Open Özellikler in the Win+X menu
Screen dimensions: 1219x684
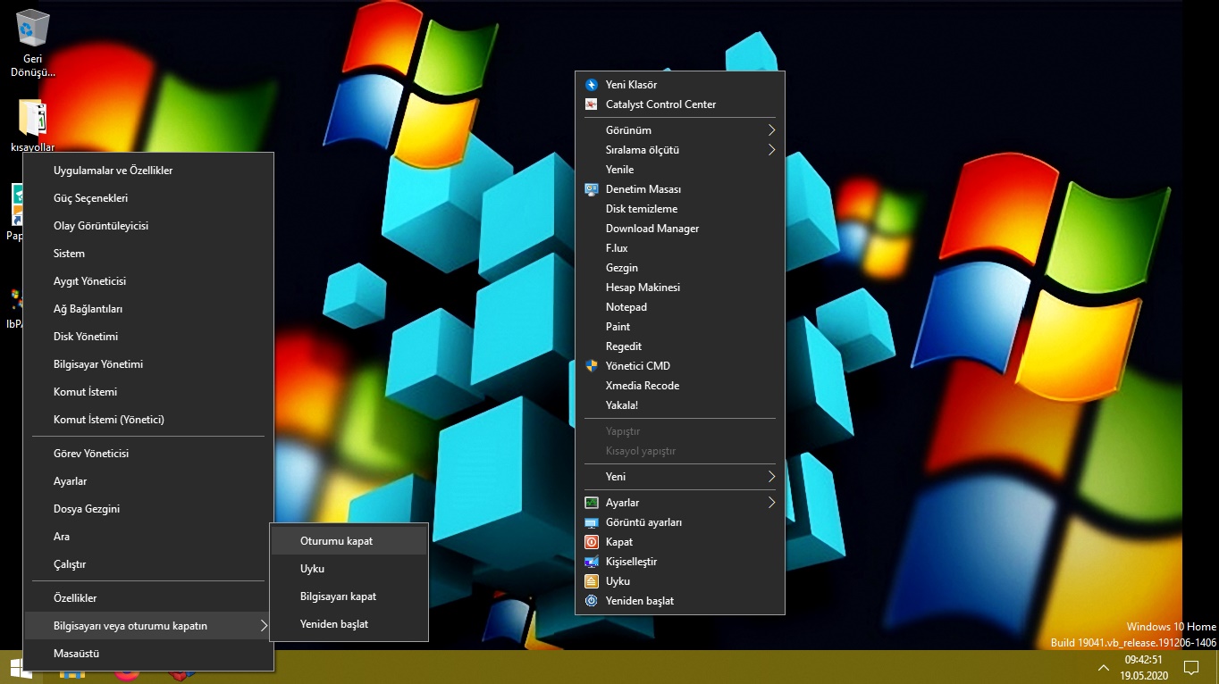tap(148, 598)
